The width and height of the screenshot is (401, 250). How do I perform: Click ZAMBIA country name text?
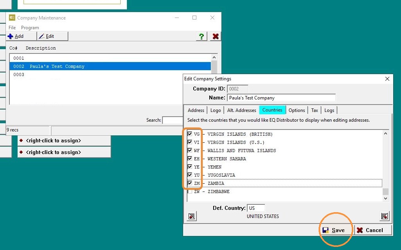pos(216,183)
